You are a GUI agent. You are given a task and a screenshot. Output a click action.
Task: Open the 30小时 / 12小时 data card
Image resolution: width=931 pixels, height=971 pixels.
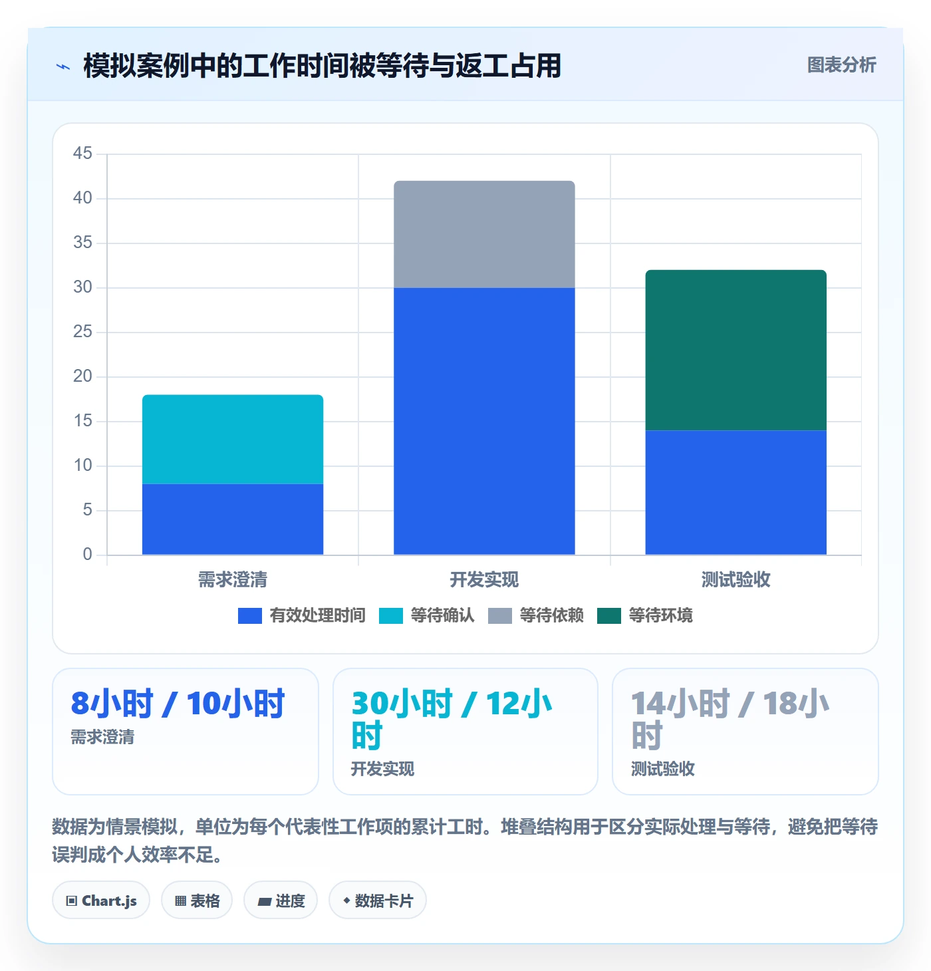tap(465, 732)
